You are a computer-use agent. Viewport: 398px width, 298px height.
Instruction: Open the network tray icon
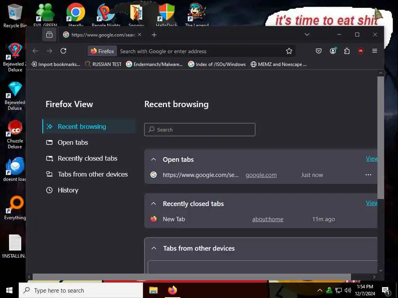pos(339,290)
